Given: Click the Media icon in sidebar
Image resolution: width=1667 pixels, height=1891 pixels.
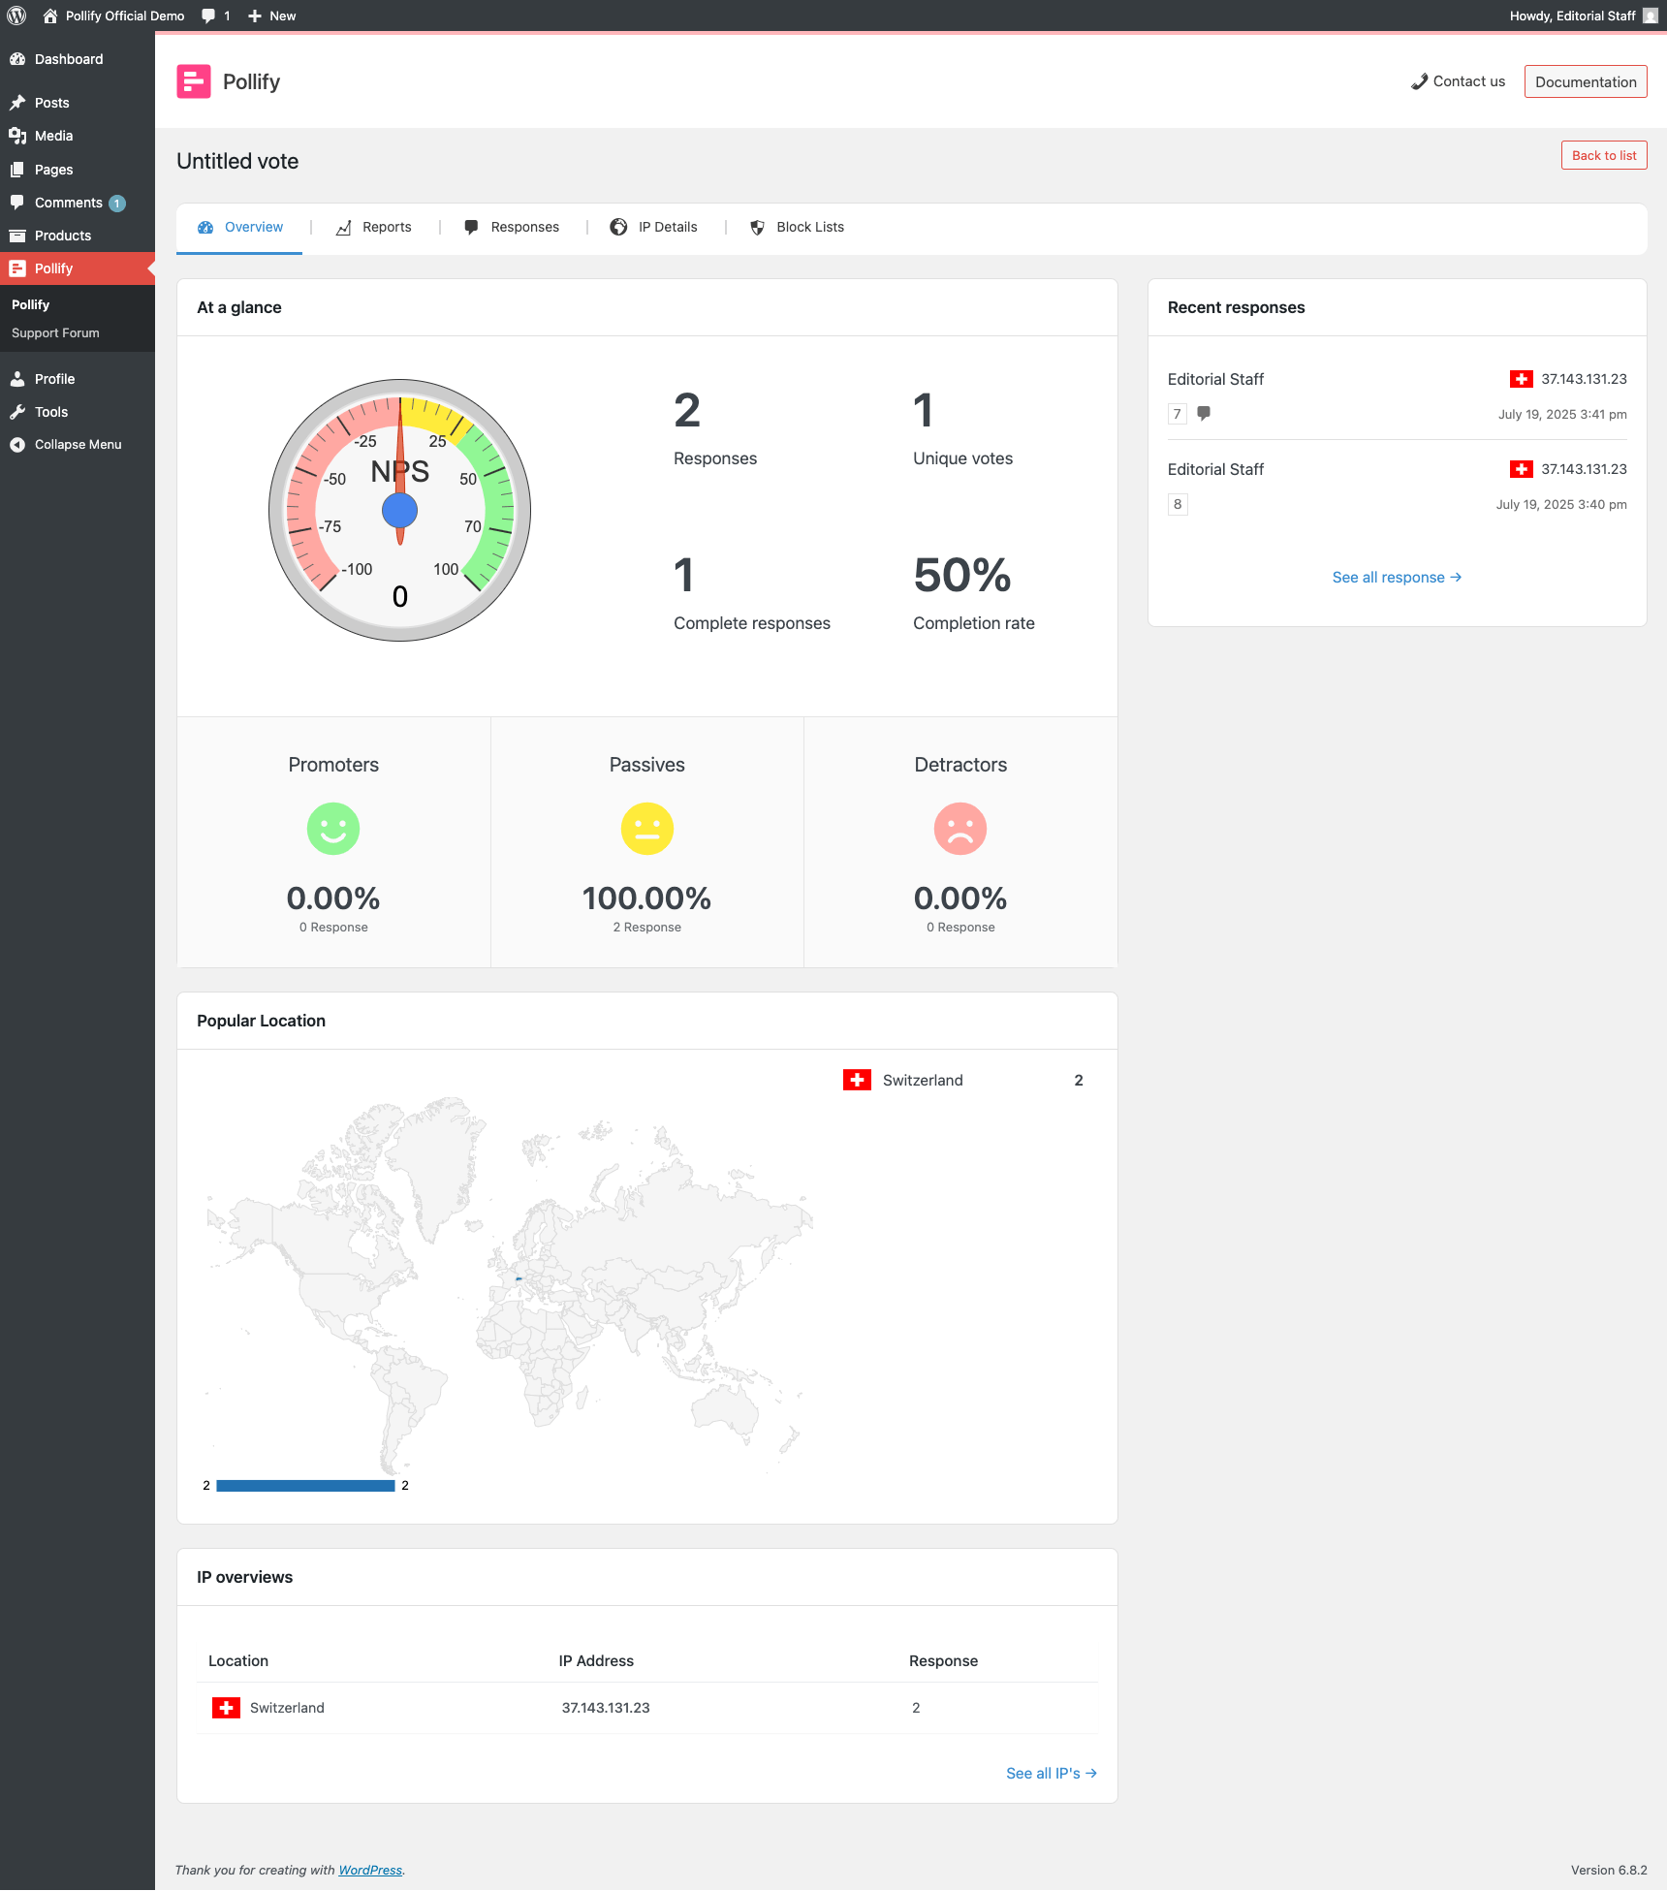Looking at the screenshot, I should tap(17, 136).
